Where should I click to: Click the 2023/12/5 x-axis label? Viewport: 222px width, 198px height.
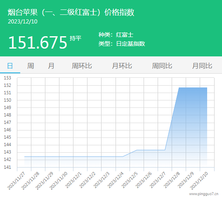(x=130, y=180)
